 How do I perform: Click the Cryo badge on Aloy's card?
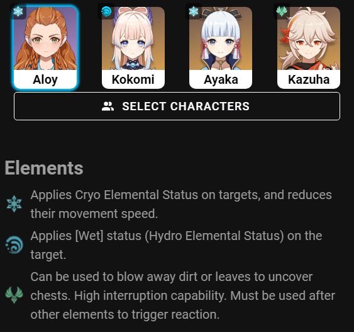click(18, 11)
